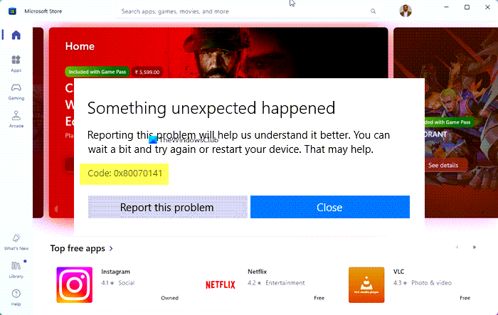Open the Arcade section in sidebar
Screen dimensions: 498x315
[x=16, y=117]
